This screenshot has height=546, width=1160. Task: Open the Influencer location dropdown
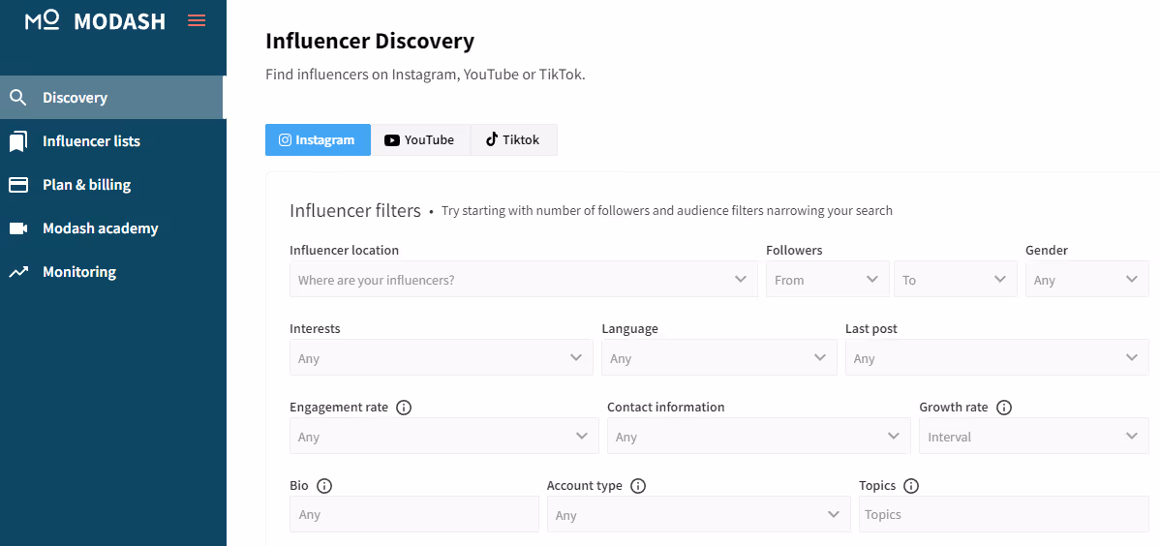click(x=524, y=280)
